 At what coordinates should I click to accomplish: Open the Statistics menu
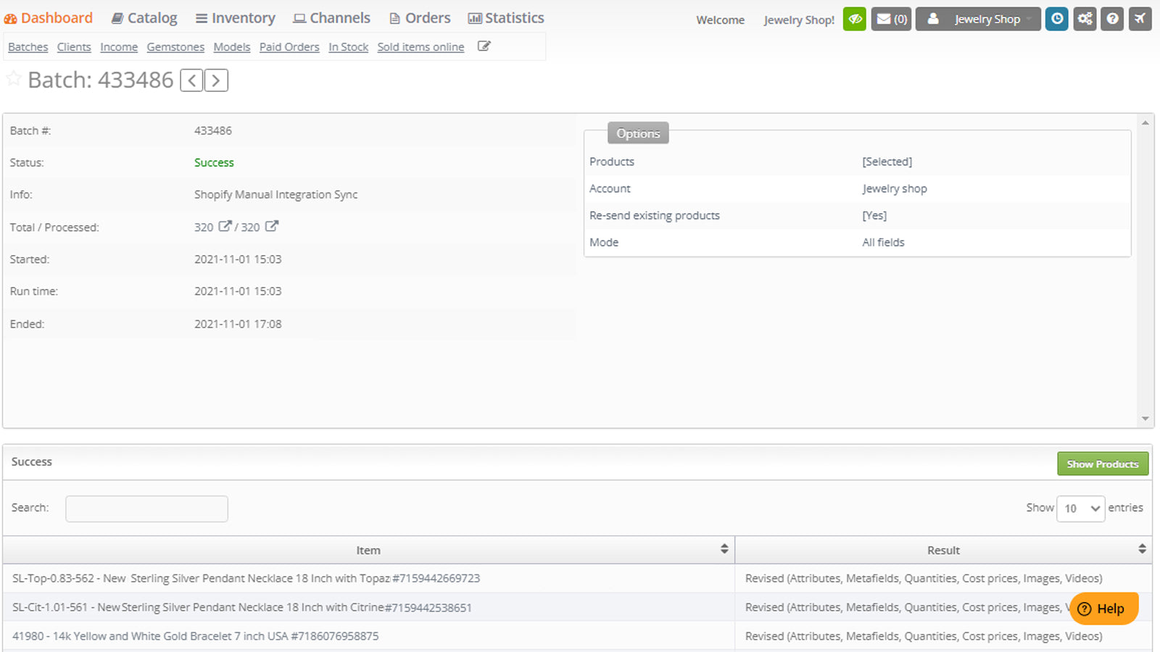(506, 18)
